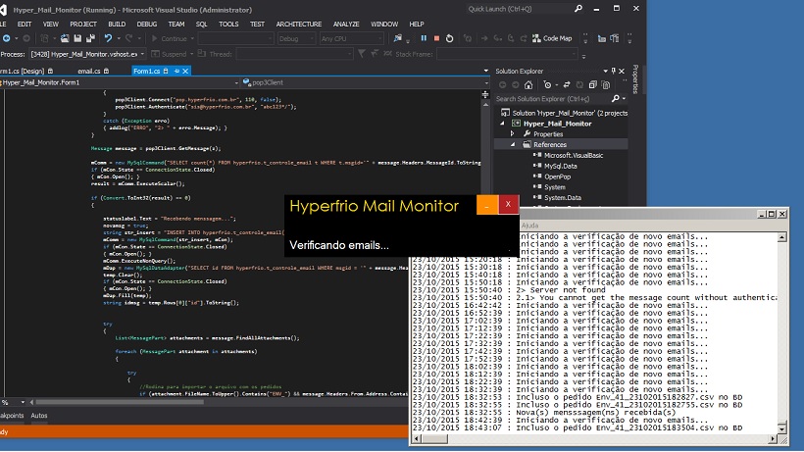Restart the debug session
Screen dimensions: 804x452
tap(450, 38)
